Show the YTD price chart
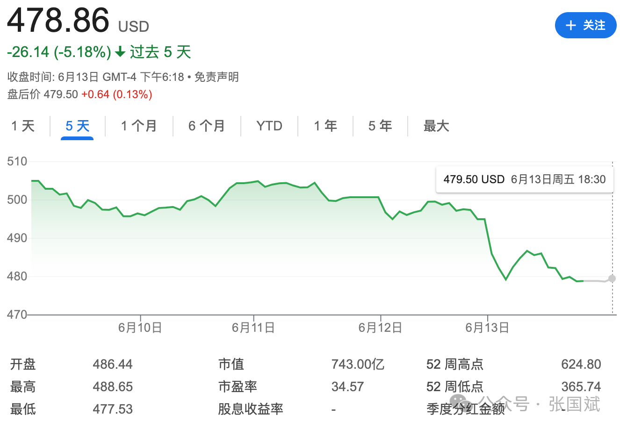The image size is (620, 429). click(269, 126)
